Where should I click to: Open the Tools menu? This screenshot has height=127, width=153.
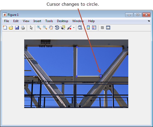tap(49, 21)
